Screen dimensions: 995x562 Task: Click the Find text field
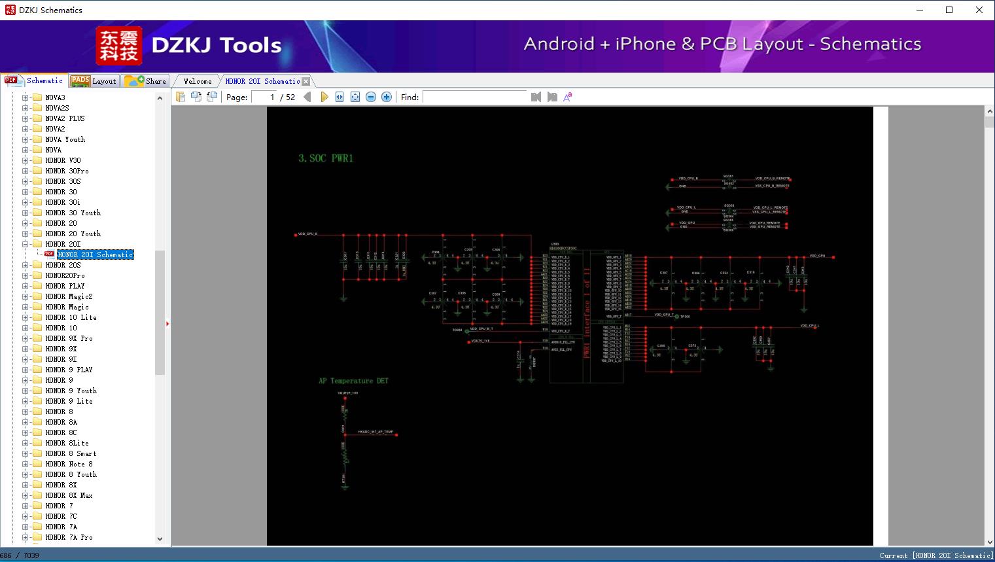(x=474, y=97)
